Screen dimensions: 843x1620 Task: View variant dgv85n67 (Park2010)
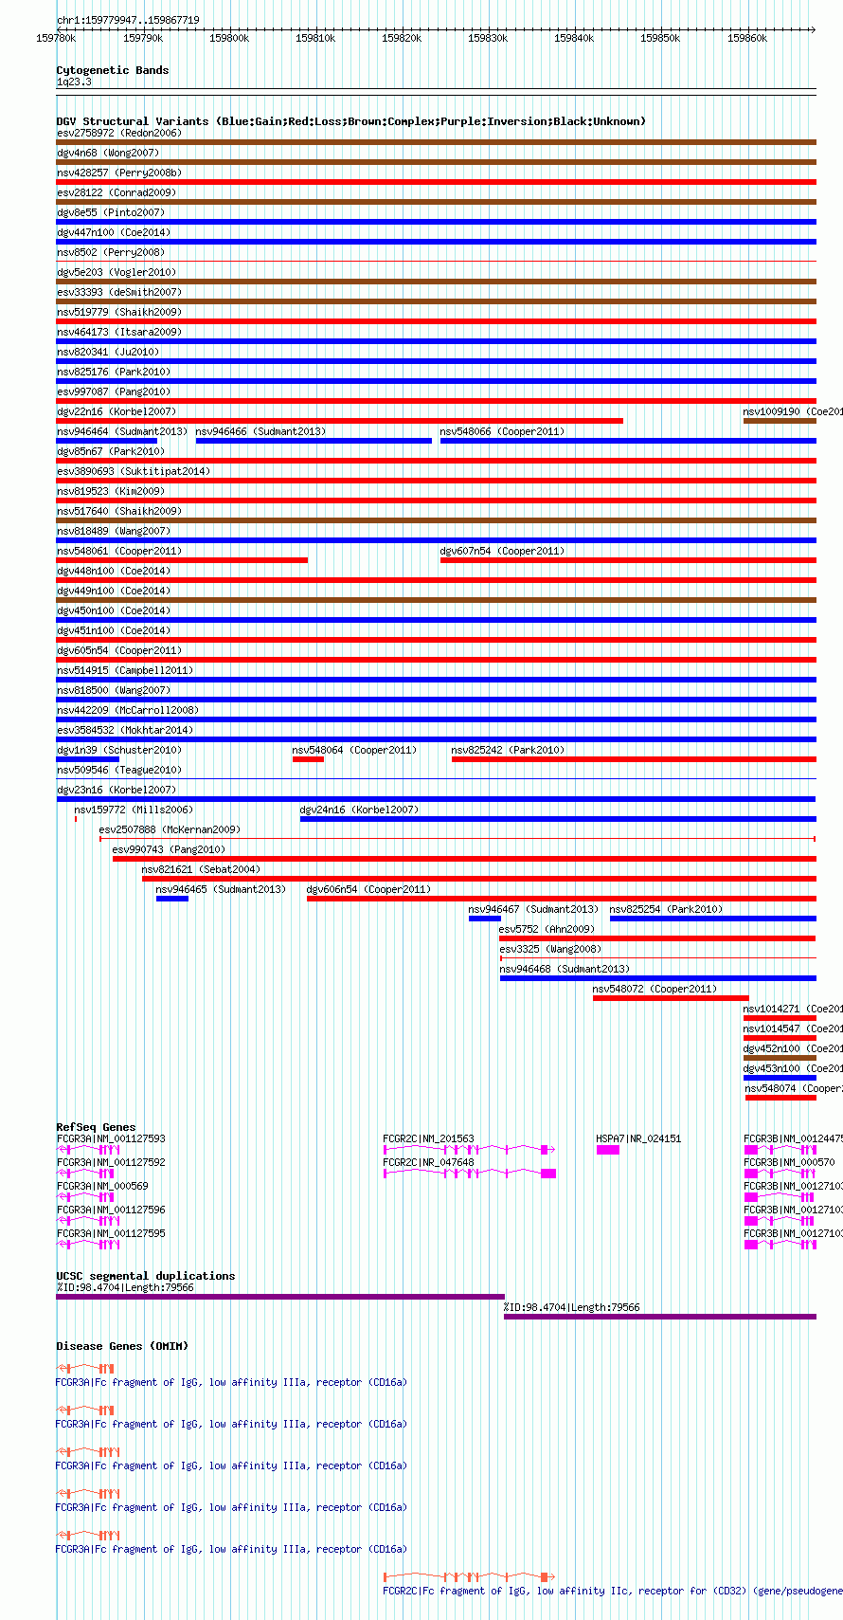pyautogui.click(x=111, y=451)
